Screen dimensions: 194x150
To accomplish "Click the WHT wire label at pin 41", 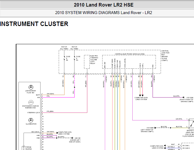I will (x=173, y=144).
